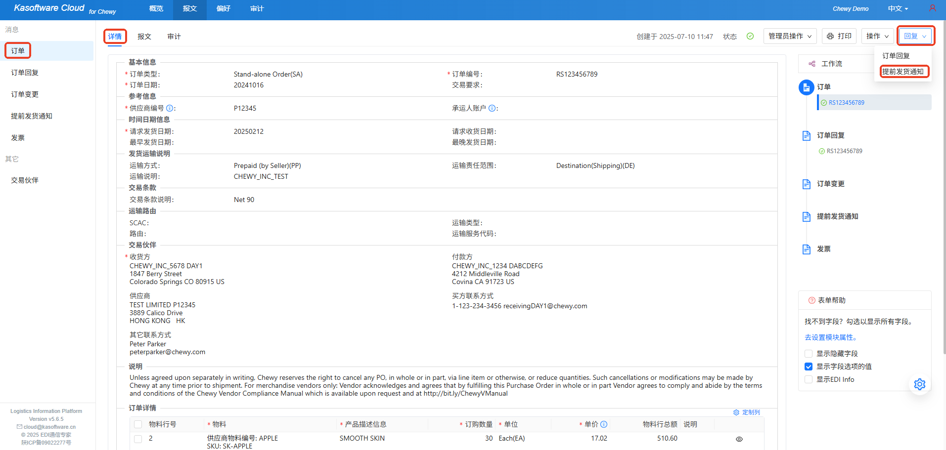Open the 管理员操作 dropdown
This screenshot has height=450, width=946.
tap(790, 36)
